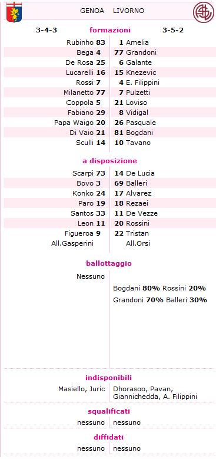The height and width of the screenshot is (459, 216).
Task: Click goalkeeper Rubinho 83 in Genoa lineup
Action: point(86,42)
